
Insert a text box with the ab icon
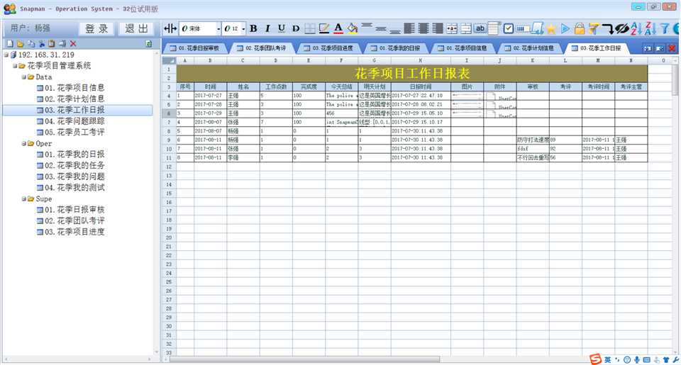click(480, 28)
